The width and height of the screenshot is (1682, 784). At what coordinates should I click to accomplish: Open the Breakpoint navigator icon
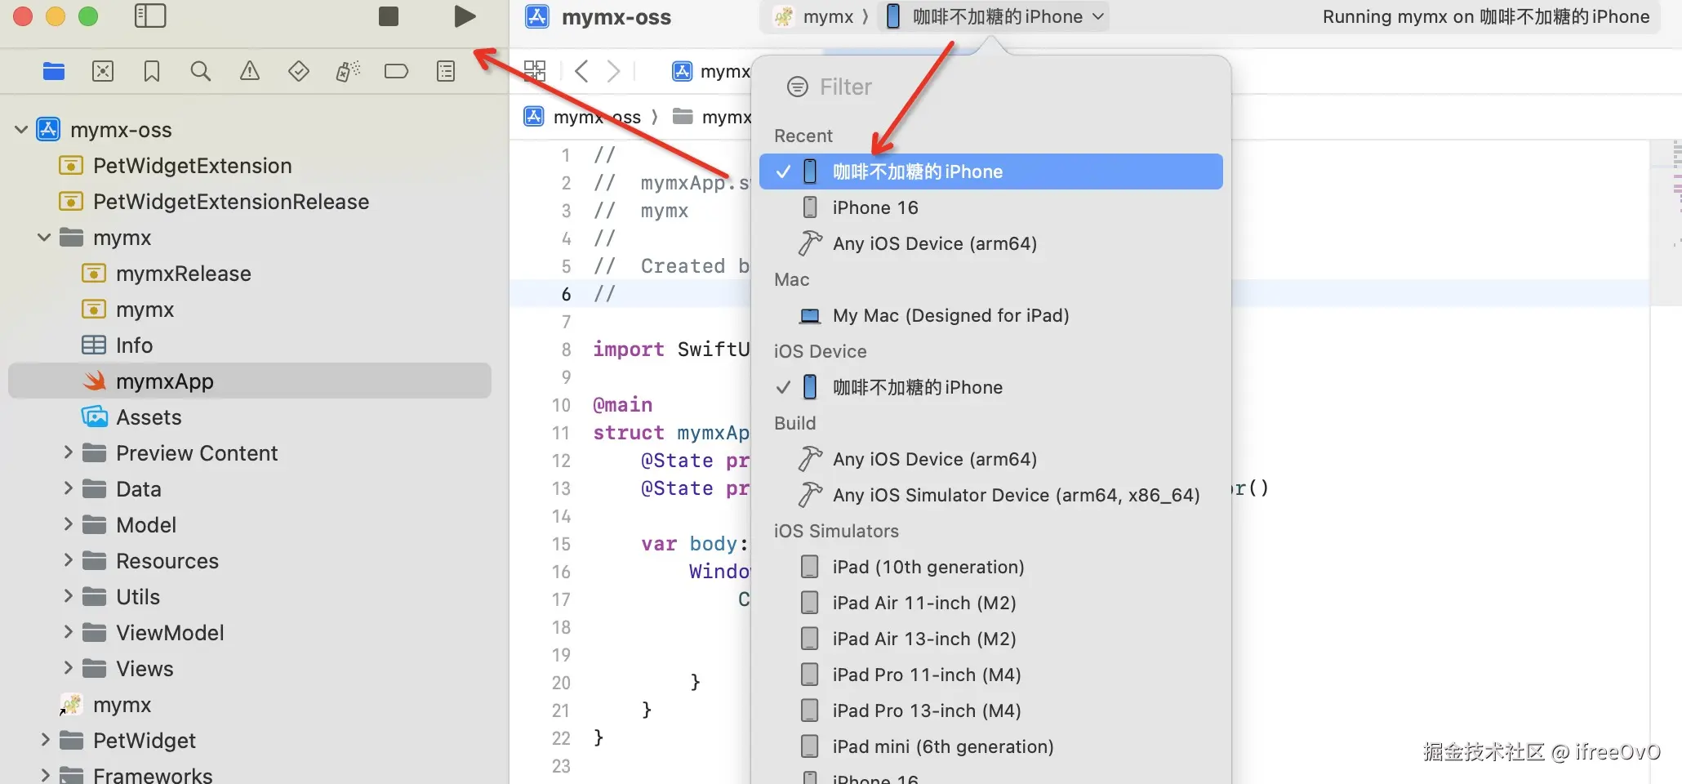(x=396, y=72)
